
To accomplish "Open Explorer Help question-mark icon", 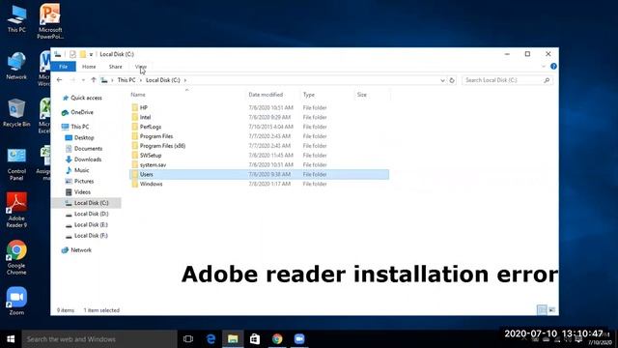I will click(x=553, y=67).
